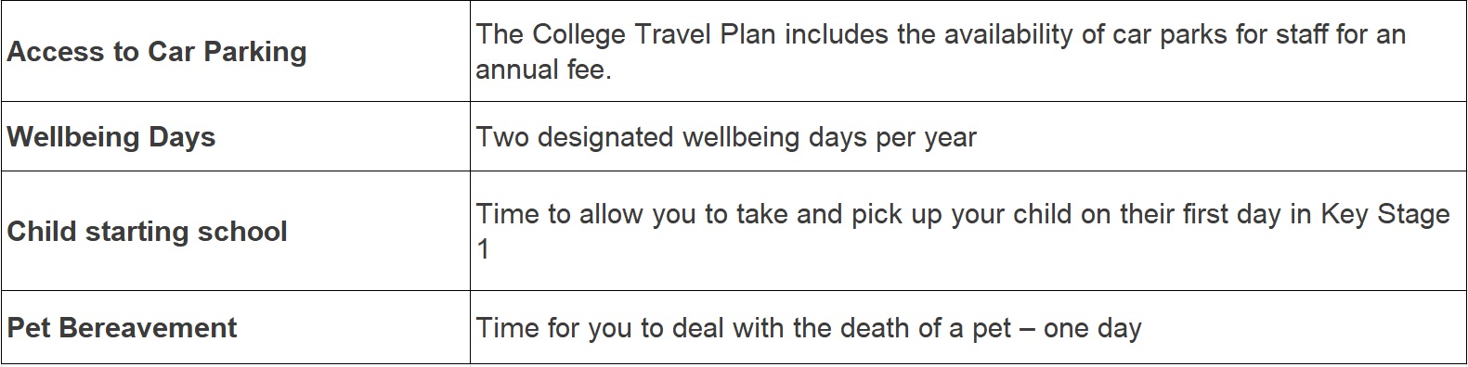Click the College Travel Plan description text

click(941, 52)
